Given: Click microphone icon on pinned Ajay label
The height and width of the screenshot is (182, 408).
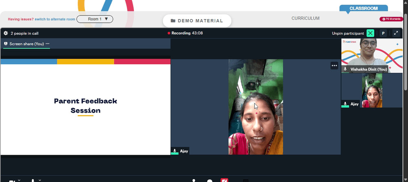Looking at the screenshot, I should pyautogui.click(x=175, y=151).
